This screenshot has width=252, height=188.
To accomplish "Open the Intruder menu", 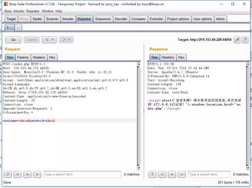I will (19, 11).
